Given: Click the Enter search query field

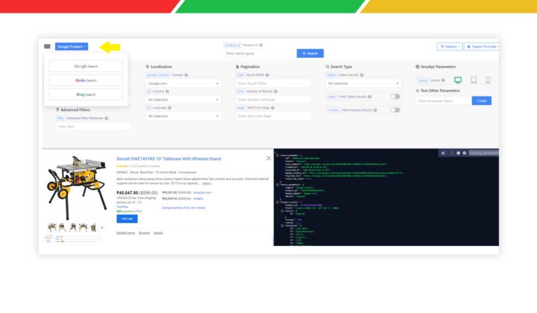Looking at the screenshot, I should [258, 54].
